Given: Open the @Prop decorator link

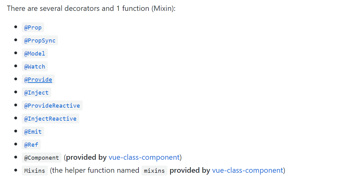Looking at the screenshot, I should click(x=33, y=28).
